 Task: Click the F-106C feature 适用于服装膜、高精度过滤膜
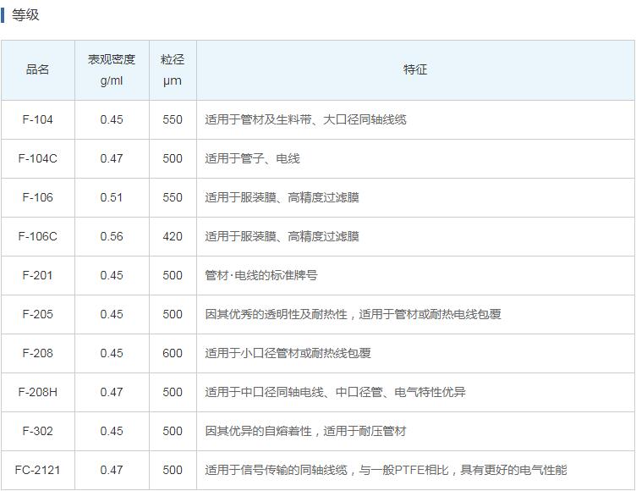point(282,237)
